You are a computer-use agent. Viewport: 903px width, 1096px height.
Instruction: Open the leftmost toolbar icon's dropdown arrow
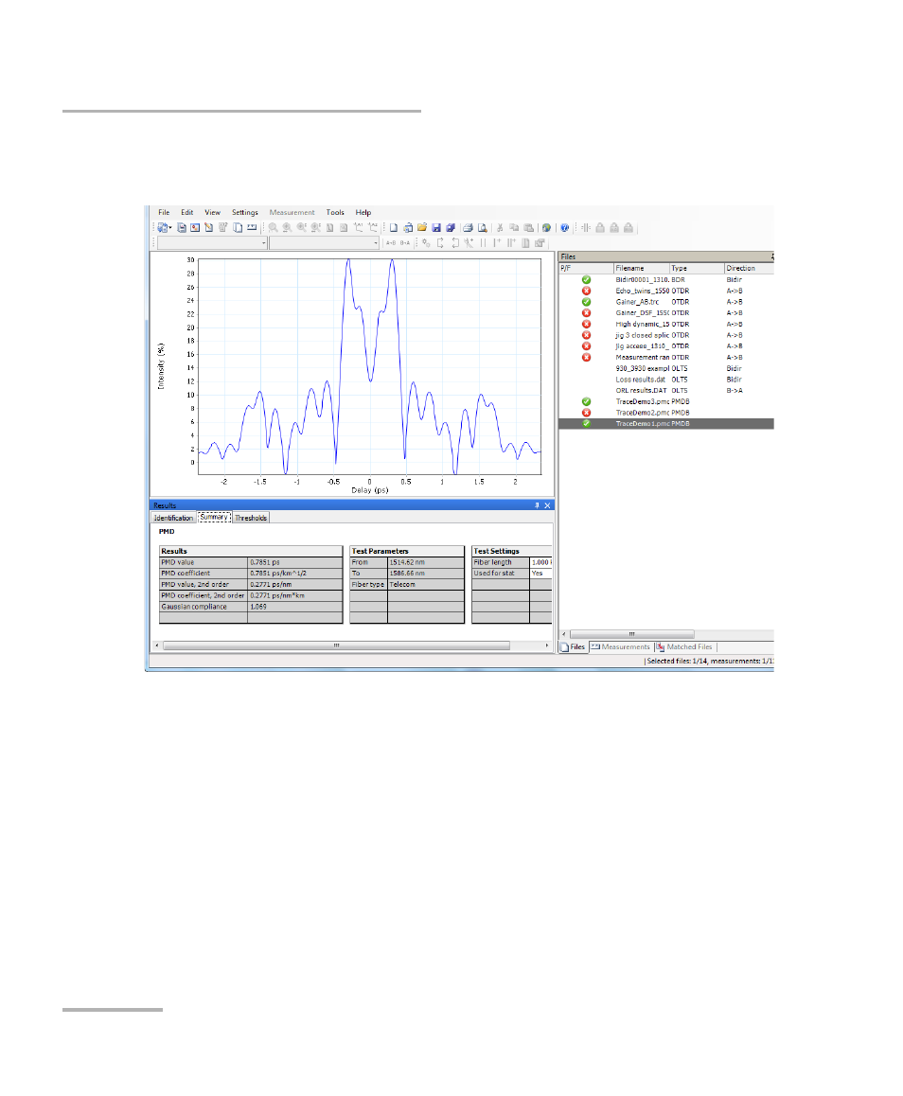[170, 228]
